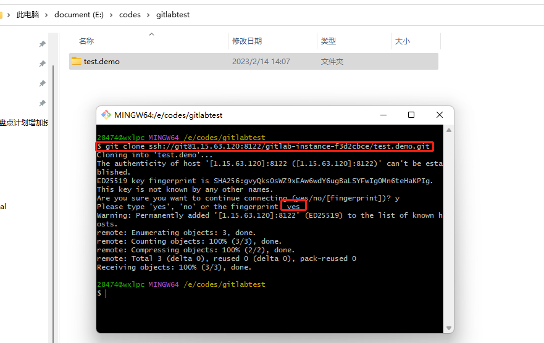Image resolution: width=544 pixels, height=343 pixels.
Task: Click the last terminal prompt line with the cursor
Action: 102,294
